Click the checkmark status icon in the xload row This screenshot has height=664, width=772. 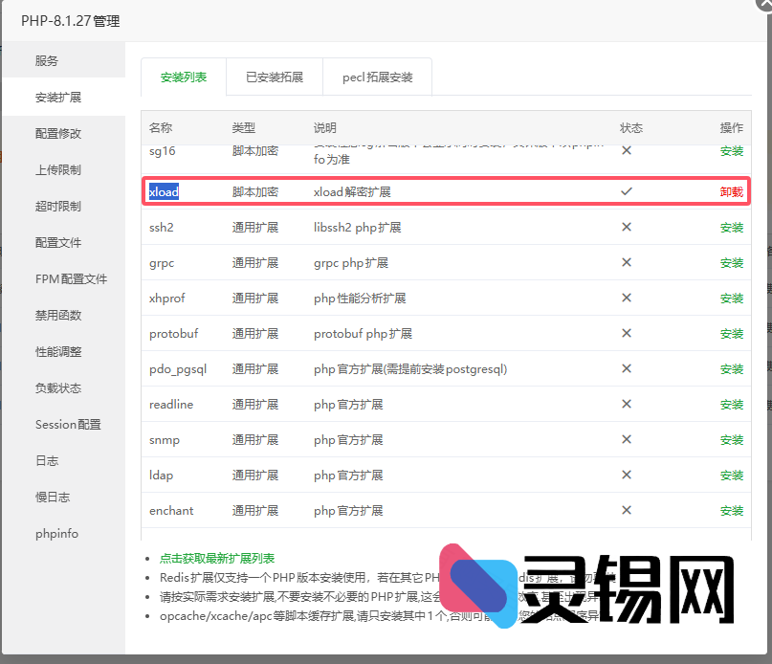tap(627, 191)
